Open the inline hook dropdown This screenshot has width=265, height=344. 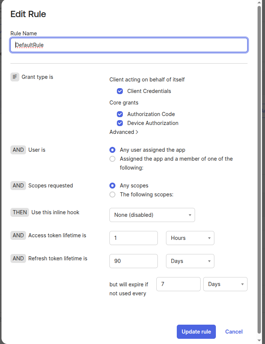(152, 215)
